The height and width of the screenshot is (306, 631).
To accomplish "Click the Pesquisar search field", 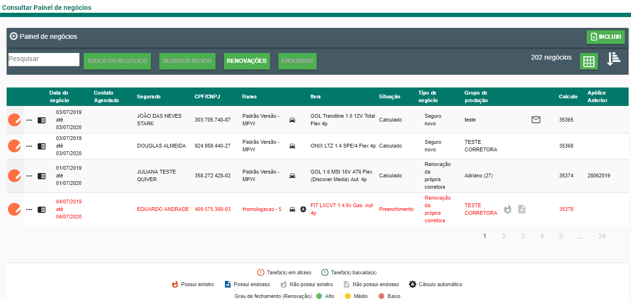I will (x=43, y=59).
